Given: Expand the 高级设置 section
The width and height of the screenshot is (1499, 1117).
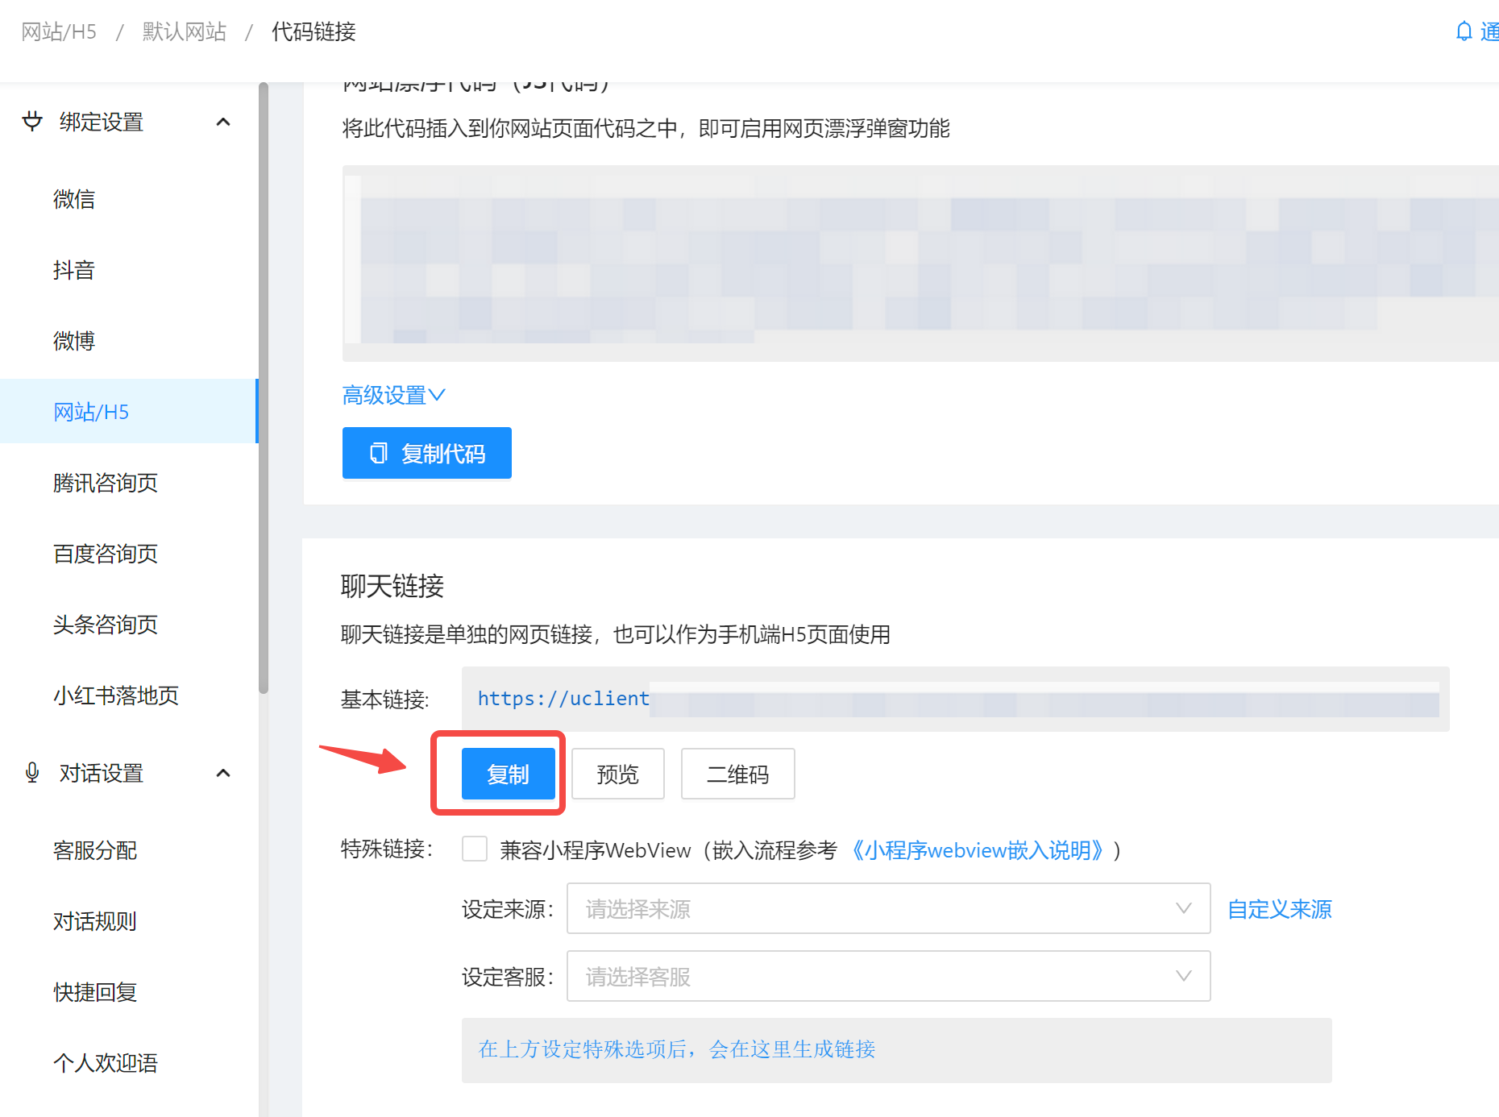Looking at the screenshot, I should tap(394, 395).
